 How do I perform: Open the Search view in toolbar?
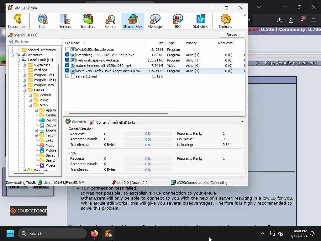pyautogui.click(x=110, y=21)
